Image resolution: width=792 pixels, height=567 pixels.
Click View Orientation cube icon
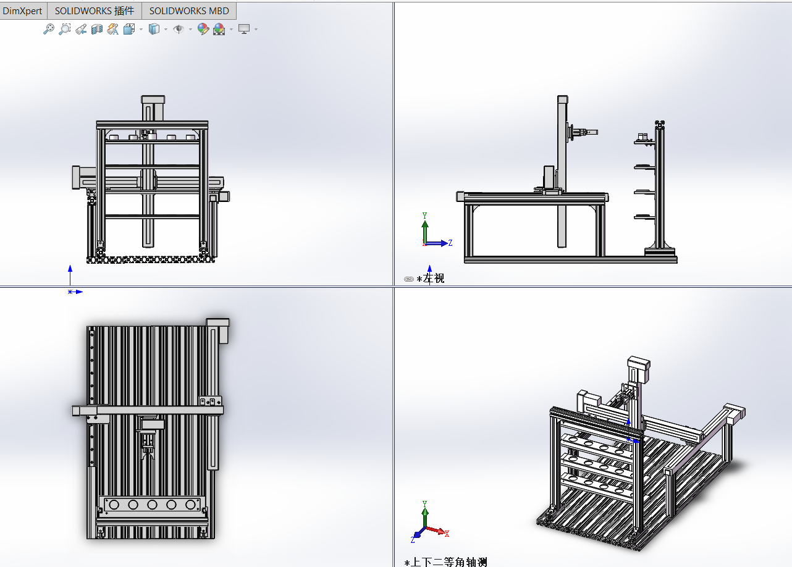pyautogui.click(x=129, y=29)
